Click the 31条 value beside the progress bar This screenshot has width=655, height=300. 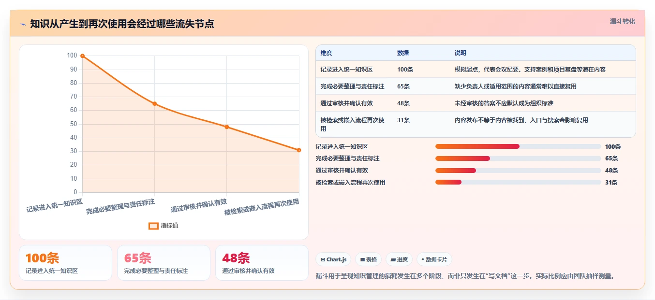tap(611, 183)
